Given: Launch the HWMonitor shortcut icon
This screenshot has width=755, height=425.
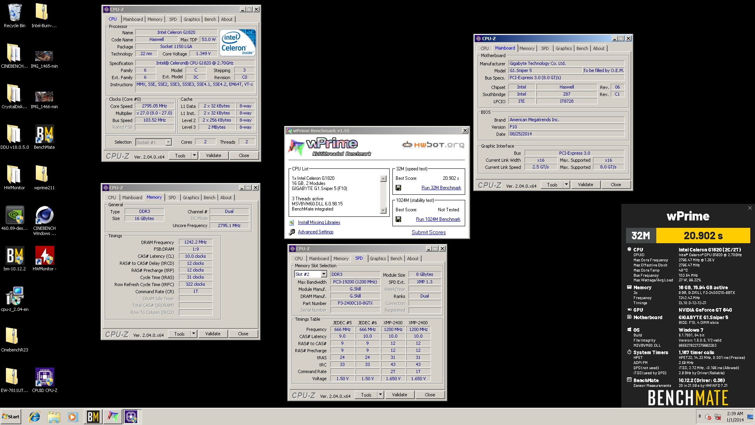Looking at the screenshot, I should [44, 259].
